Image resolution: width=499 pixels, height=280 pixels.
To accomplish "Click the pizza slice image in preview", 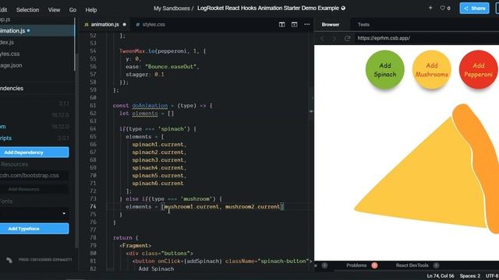I will [x=426, y=168].
